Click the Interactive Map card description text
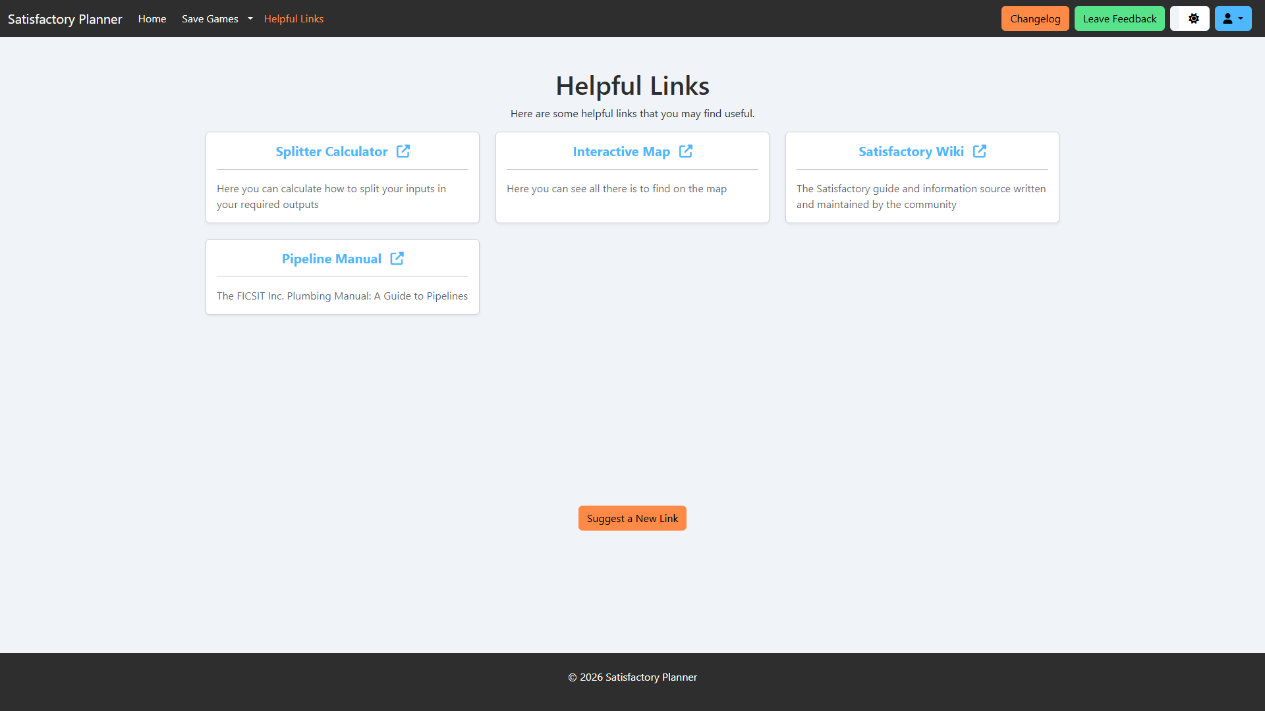This screenshot has width=1265, height=711. 616,189
